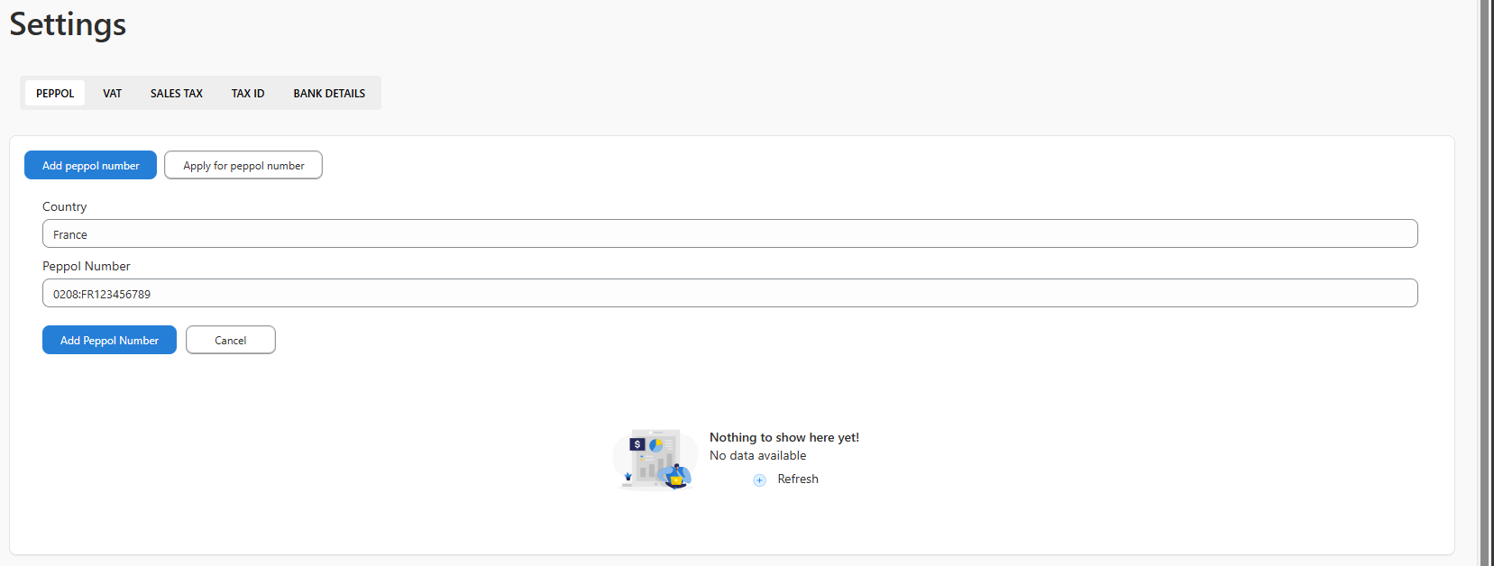
Task: Open the VAT tab
Action: [x=112, y=93]
